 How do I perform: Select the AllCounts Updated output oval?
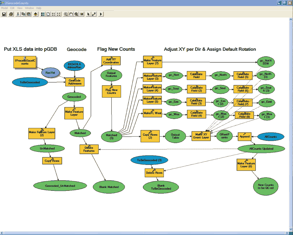tap(261, 149)
